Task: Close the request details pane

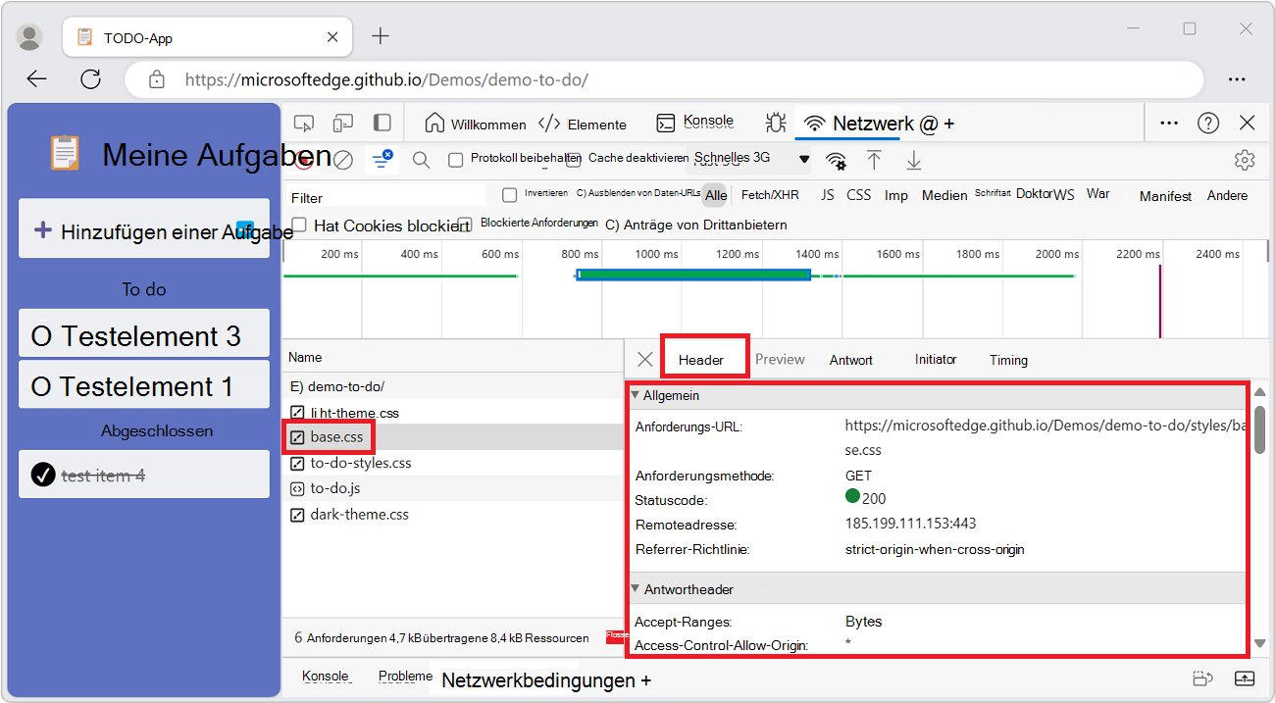Action: click(x=644, y=359)
